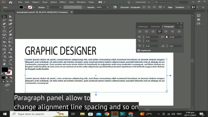Select the Zoom tool
This screenshot has height=117, width=208.
point(10,64)
